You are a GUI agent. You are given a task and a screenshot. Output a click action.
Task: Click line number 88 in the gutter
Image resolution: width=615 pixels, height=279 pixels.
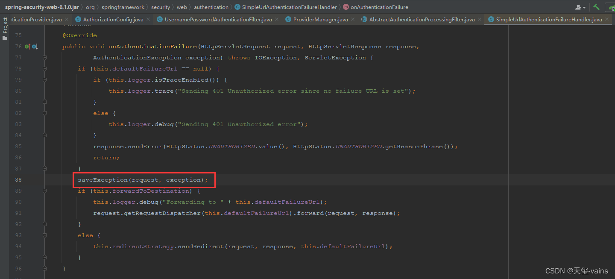[18, 180]
